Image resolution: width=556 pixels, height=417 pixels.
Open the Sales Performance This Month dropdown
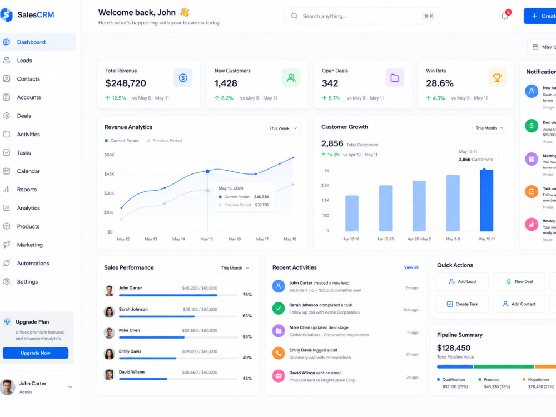(235, 268)
